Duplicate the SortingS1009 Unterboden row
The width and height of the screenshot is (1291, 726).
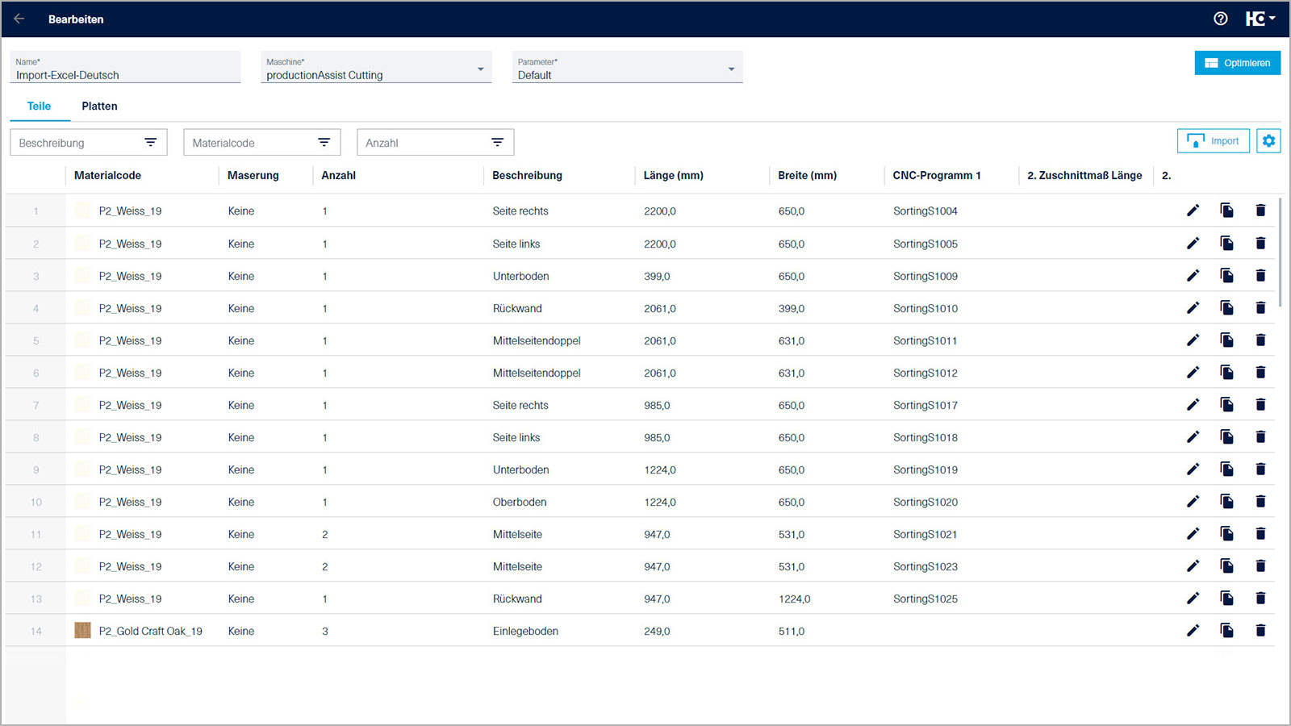click(1226, 276)
